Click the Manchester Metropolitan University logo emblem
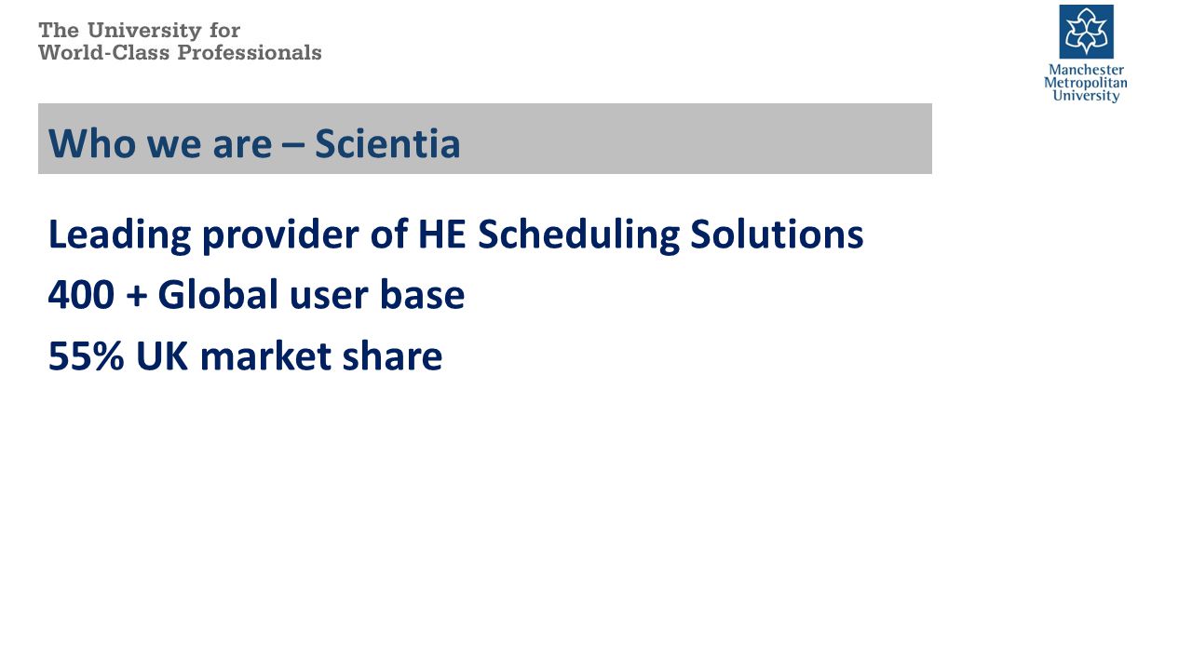 pos(1086,32)
